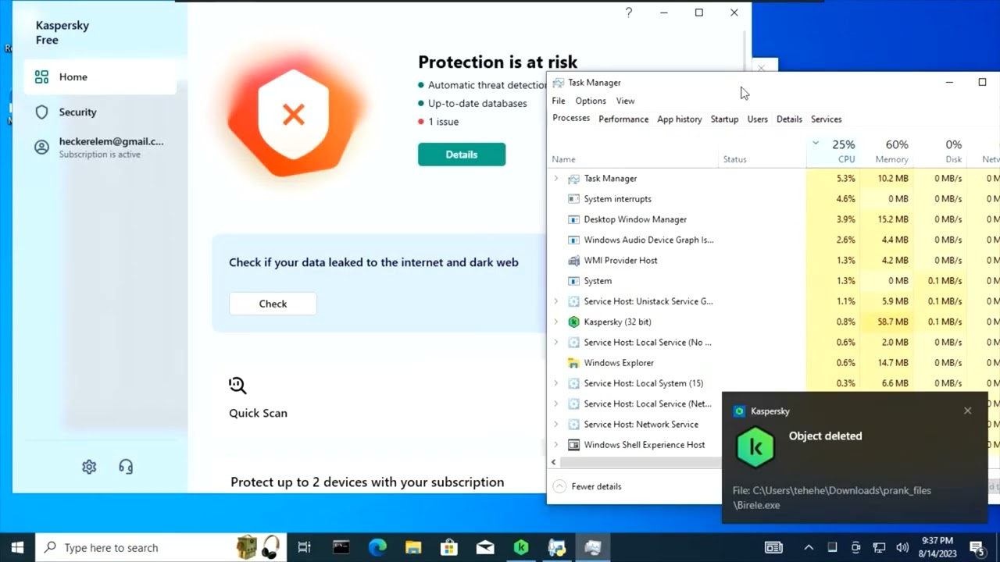This screenshot has height=562, width=1000.
Task: Click the Kaspersky help question mark icon
Action: pyautogui.click(x=629, y=12)
